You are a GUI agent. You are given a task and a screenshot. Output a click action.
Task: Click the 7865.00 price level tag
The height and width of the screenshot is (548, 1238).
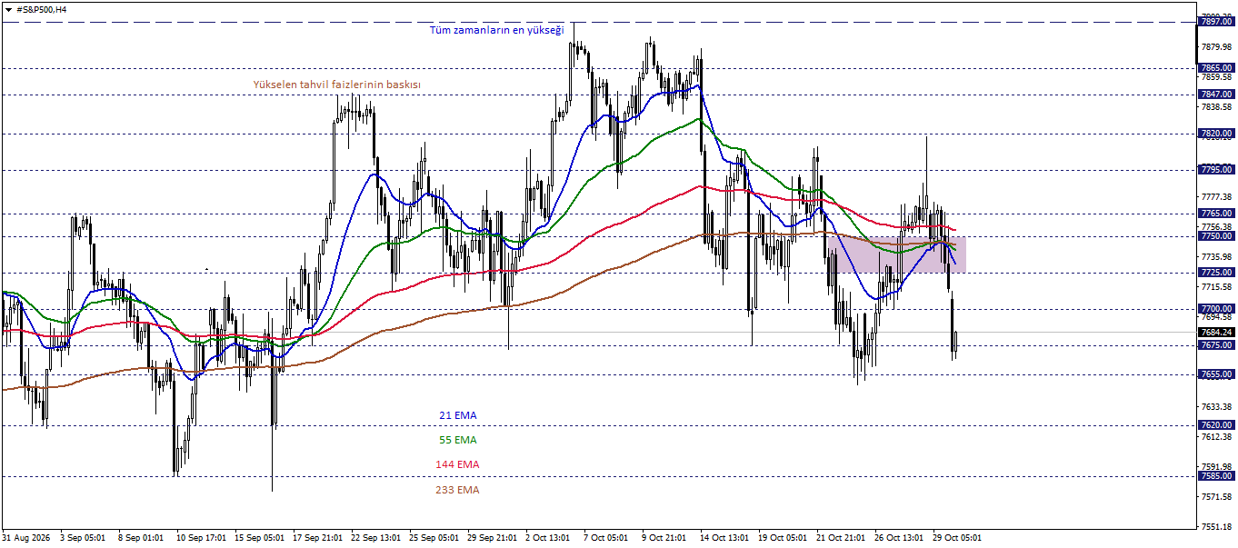(1216, 67)
